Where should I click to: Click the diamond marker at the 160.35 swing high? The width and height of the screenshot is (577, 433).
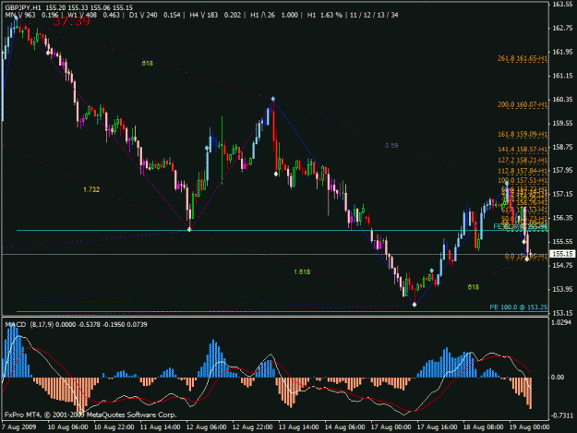click(273, 99)
